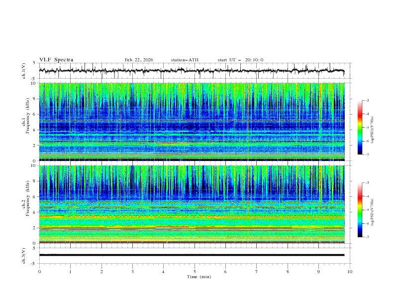Click the upper log(PSD)(V²/Hz) colorbar label

tap(373, 130)
